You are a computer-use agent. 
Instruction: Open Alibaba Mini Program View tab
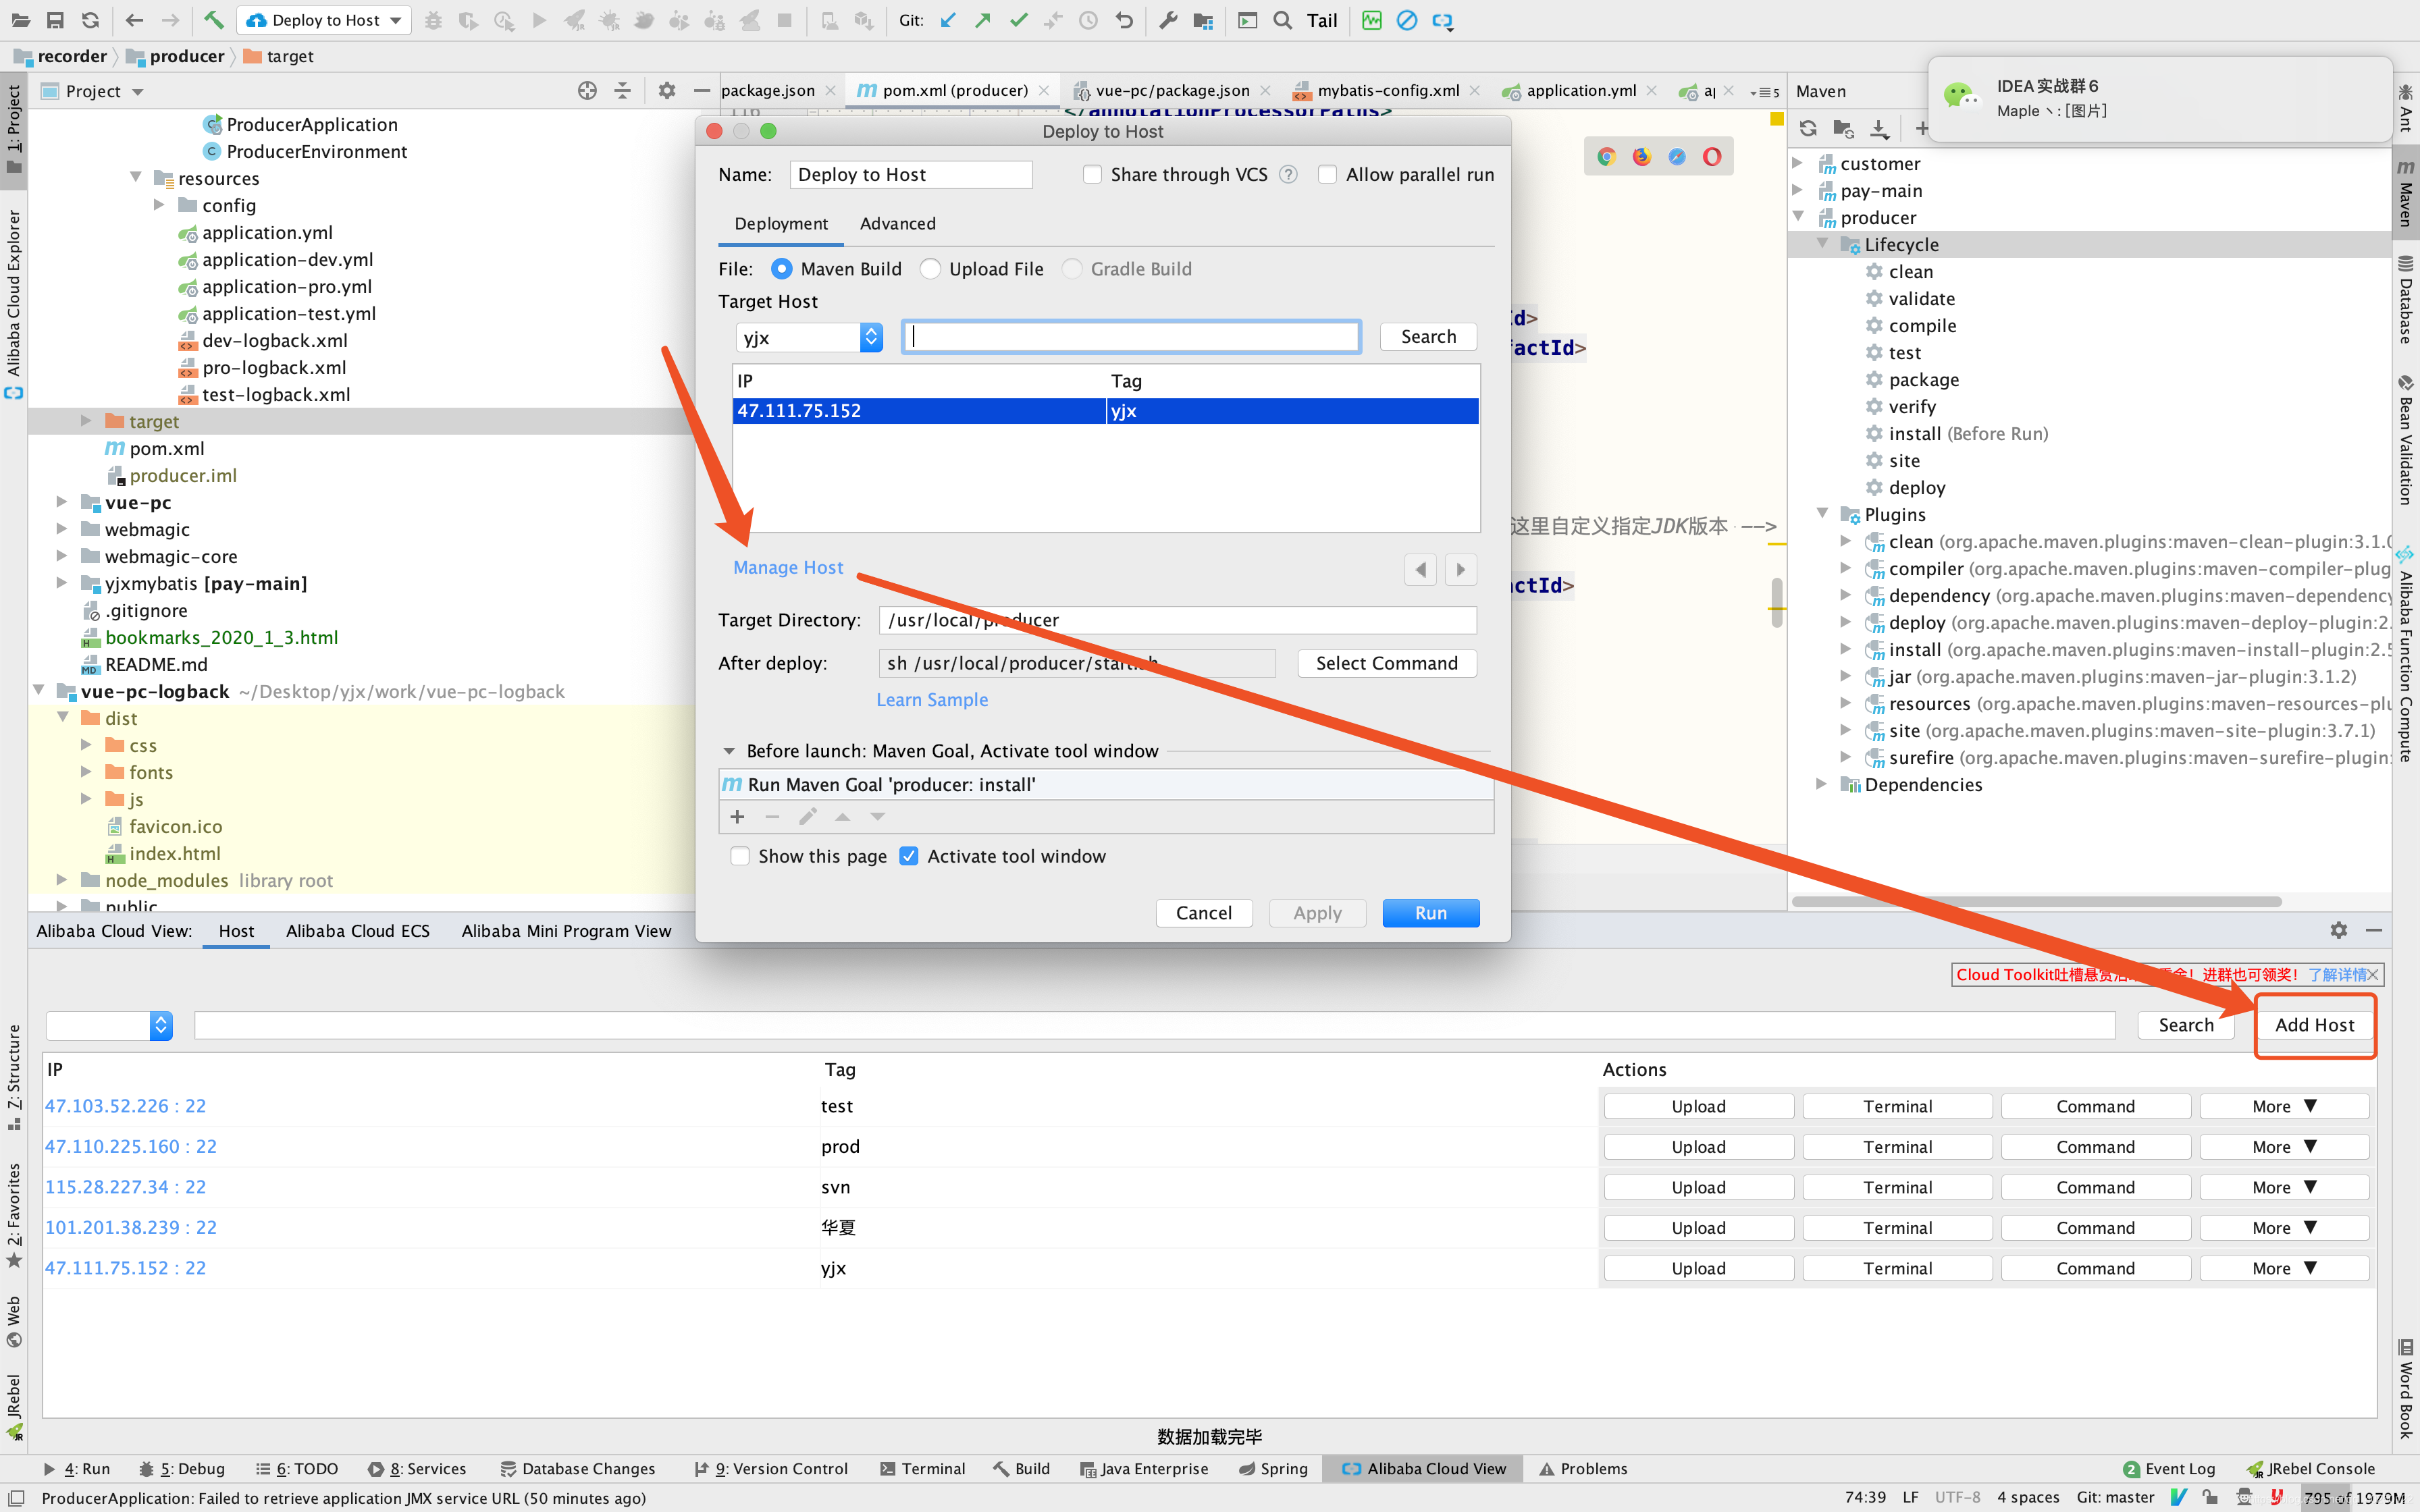566,931
